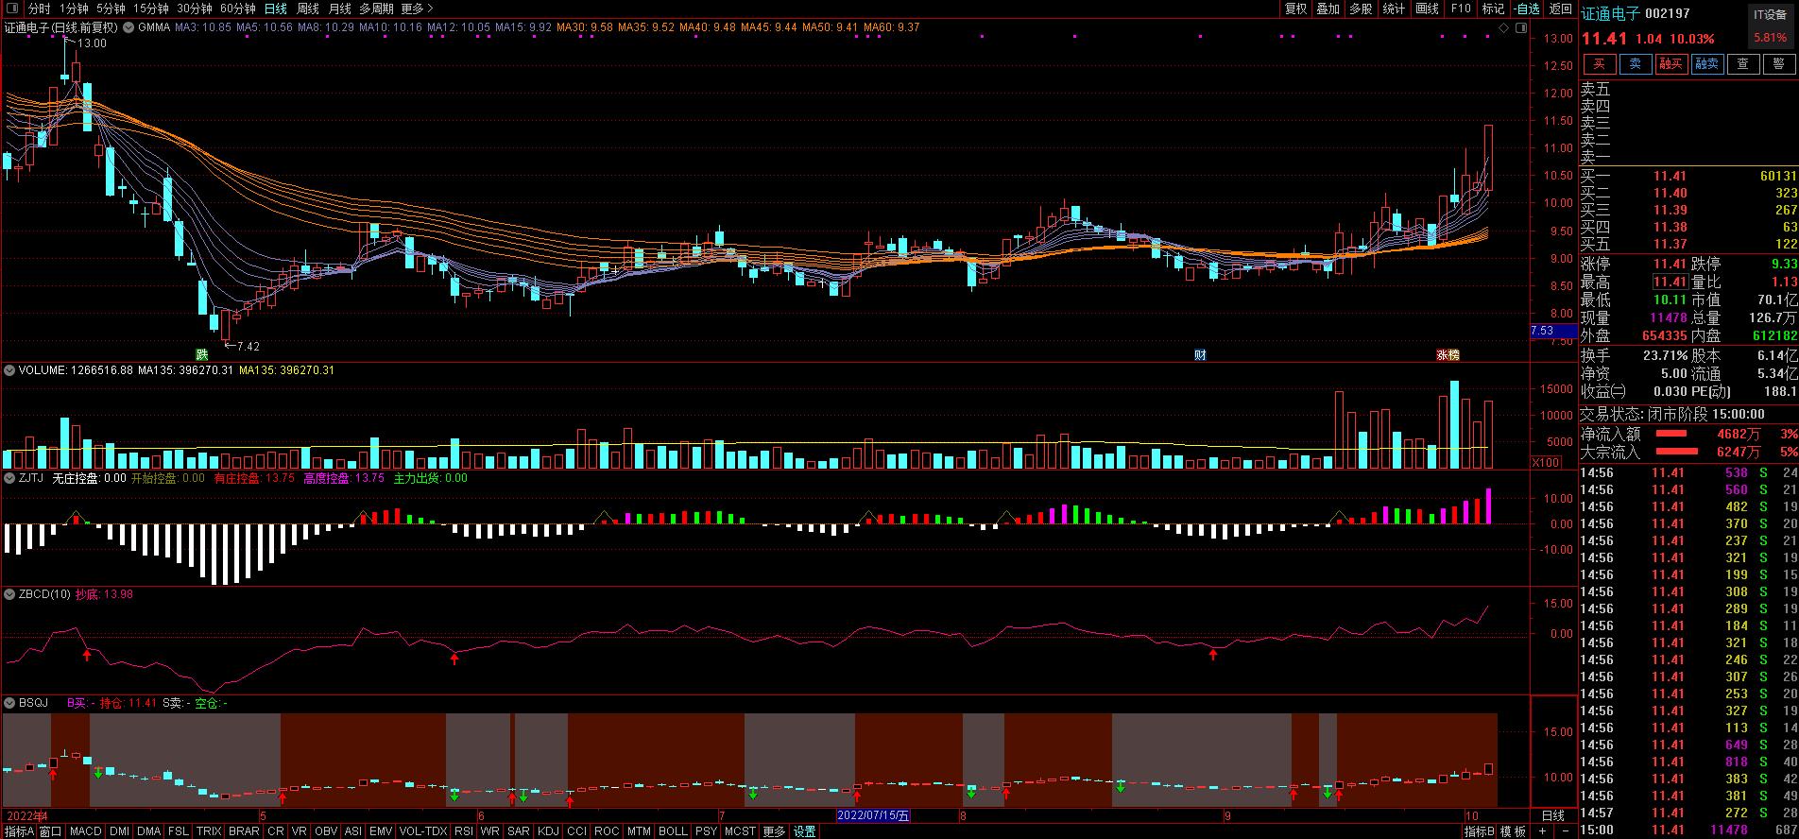
Task: Click the 警 alert button
Action: click(1778, 64)
